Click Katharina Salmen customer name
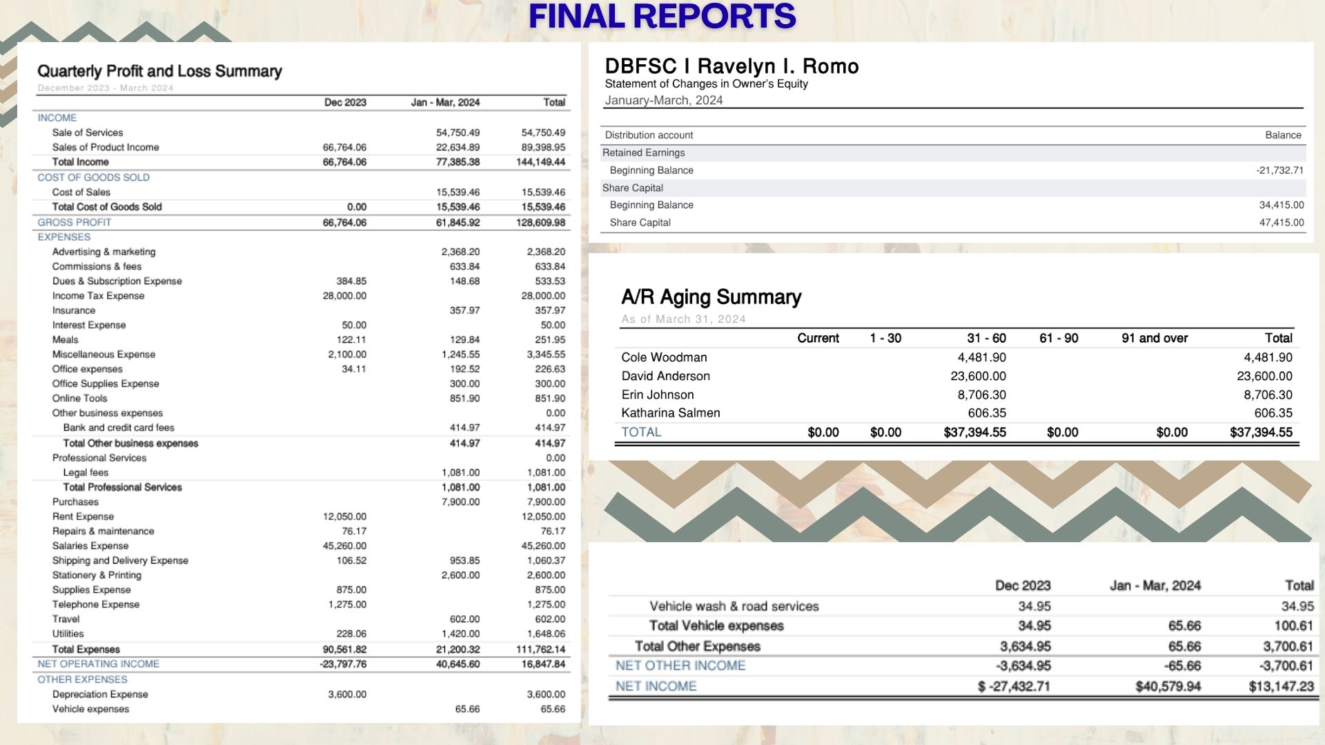1325x745 pixels. coord(671,413)
